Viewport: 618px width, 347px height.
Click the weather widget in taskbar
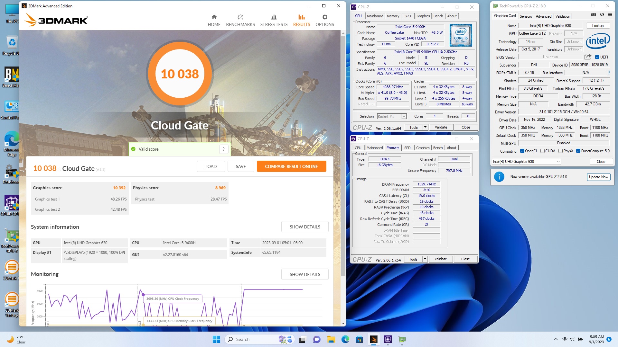(17, 339)
